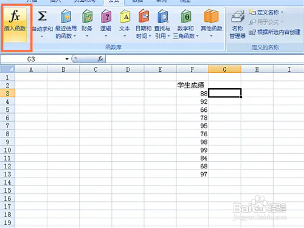Viewport: 304px width, 228px height.
Task: Select row 2 header
Action: point(7,85)
